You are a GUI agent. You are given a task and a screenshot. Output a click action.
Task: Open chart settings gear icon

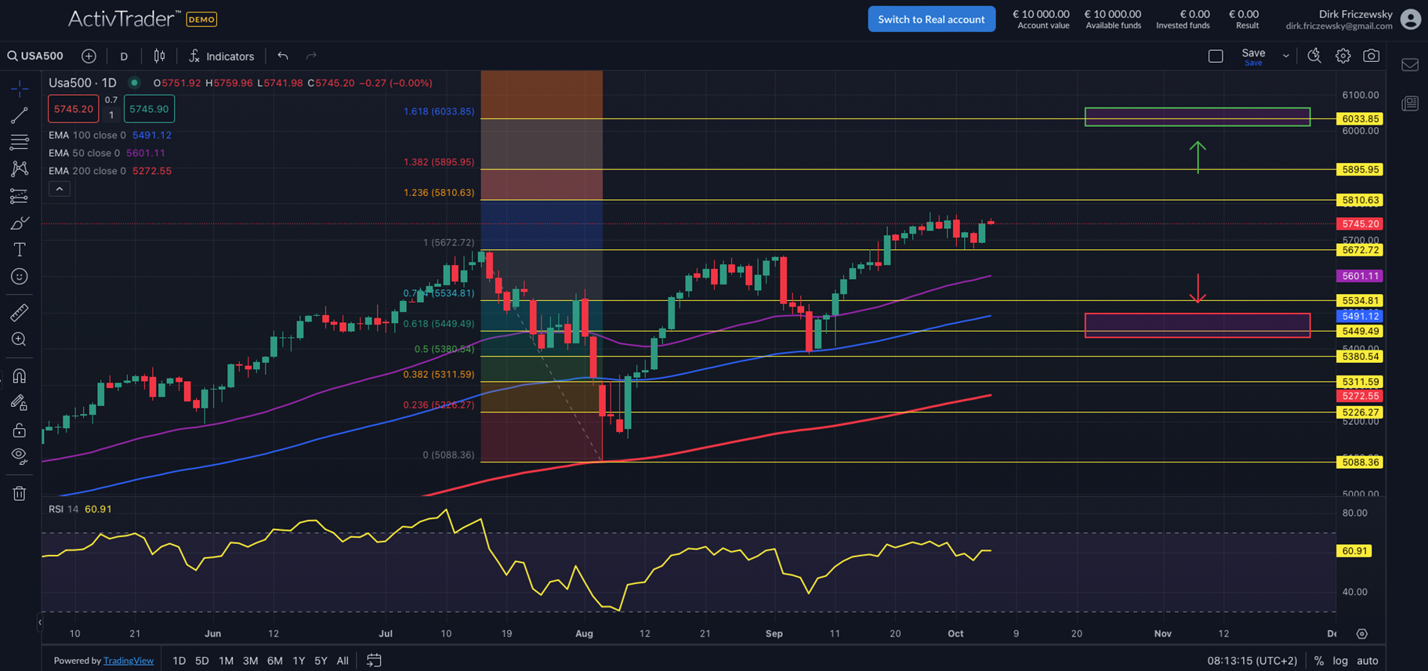pyautogui.click(x=1343, y=56)
